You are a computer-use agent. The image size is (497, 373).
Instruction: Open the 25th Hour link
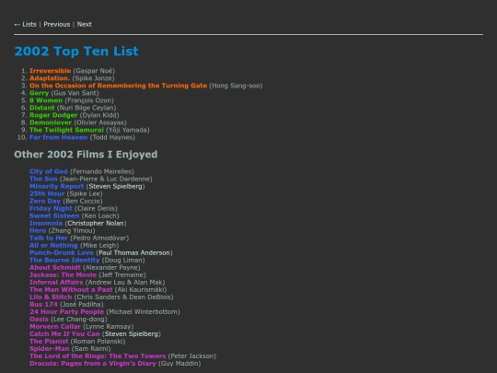pos(47,193)
